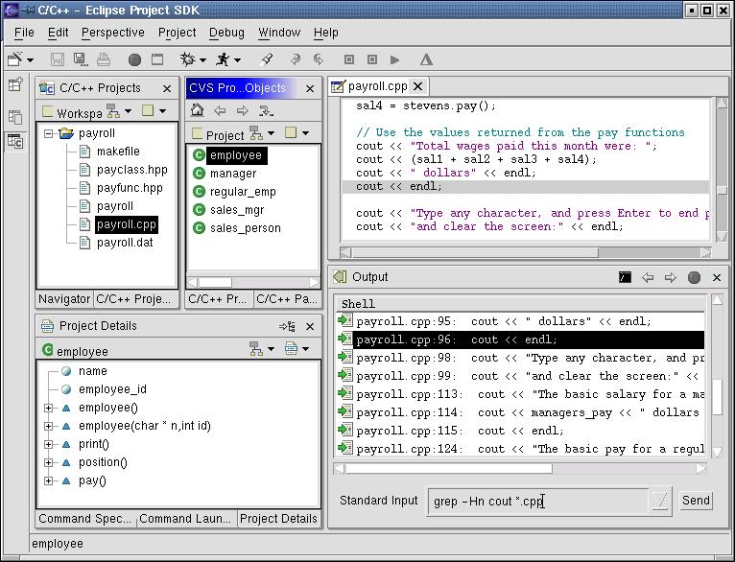The height and width of the screenshot is (562, 735).
Task: Expand the print() method node
Action: click(48, 444)
